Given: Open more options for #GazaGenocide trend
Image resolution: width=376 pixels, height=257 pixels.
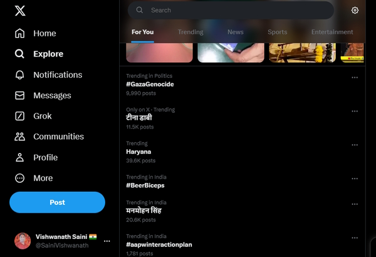Looking at the screenshot, I should [355, 78].
